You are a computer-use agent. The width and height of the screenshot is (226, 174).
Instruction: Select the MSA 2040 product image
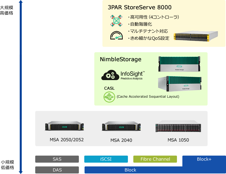click(x=121, y=126)
